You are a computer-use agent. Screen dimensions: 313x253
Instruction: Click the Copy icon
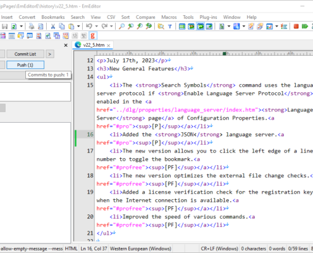point(62,27)
